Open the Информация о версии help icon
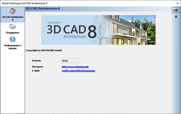The height and width of the screenshot is (114, 181). (x=12, y=39)
